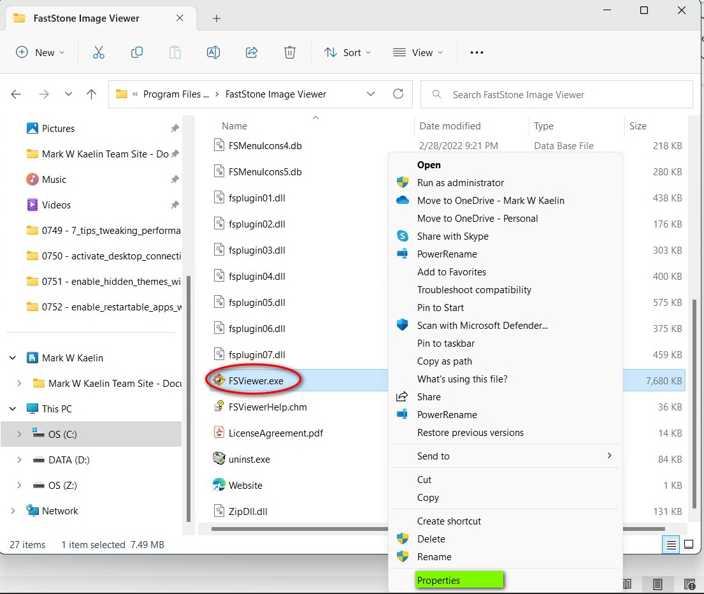Viewport: 704px width, 594px height.
Task: Open the See more ellipsis icon
Action: [x=476, y=52]
